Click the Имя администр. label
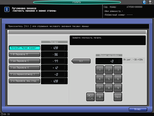The image size is (154, 116). coord(113,11)
